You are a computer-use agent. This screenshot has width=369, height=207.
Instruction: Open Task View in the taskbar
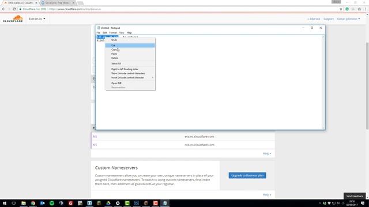click(x=14, y=203)
